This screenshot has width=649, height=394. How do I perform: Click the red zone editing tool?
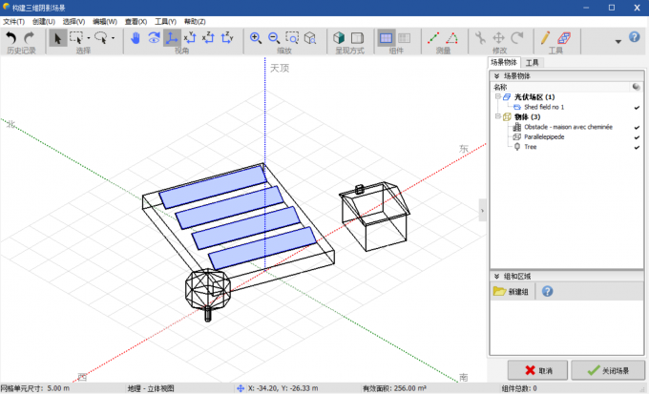(x=564, y=38)
